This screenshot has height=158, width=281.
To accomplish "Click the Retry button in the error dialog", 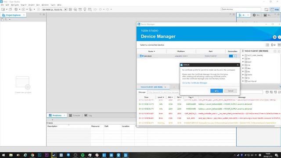I will pos(216,91).
